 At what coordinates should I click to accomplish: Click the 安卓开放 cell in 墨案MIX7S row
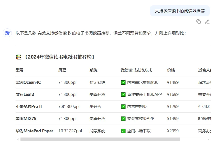[x=97, y=119]
